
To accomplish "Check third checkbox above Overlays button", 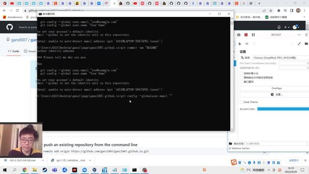I will pyautogui.click(x=241, y=82).
